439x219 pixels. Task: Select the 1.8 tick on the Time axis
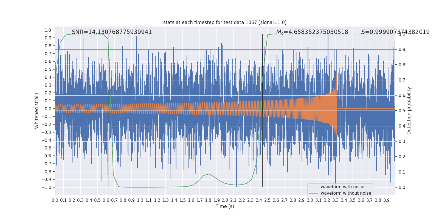[208, 200]
